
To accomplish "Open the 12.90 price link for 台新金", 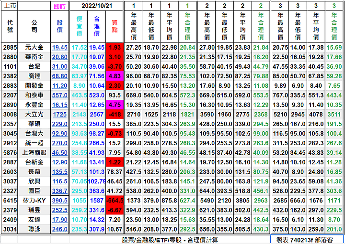I will click(x=59, y=162).
